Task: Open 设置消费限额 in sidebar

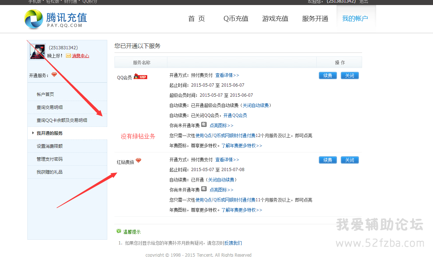Action: [50, 146]
